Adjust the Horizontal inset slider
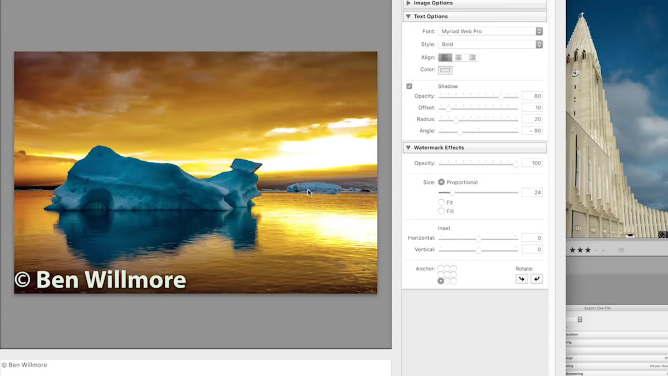 click(479, 238)
